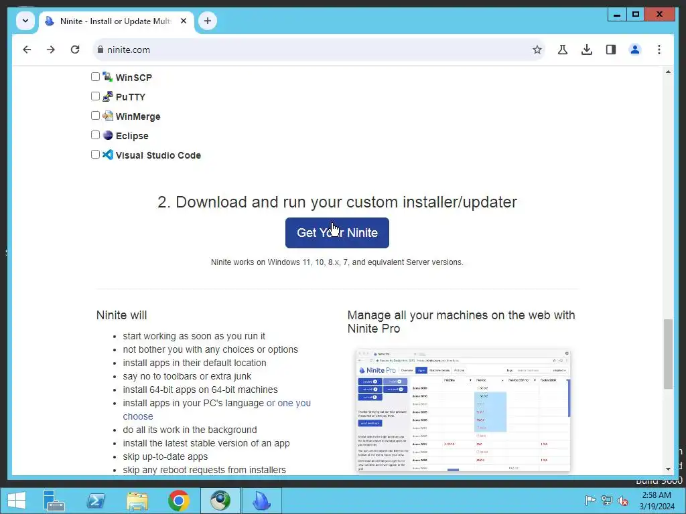
Task: Open the Chrome downloads icon
Action: coord(587,50)
